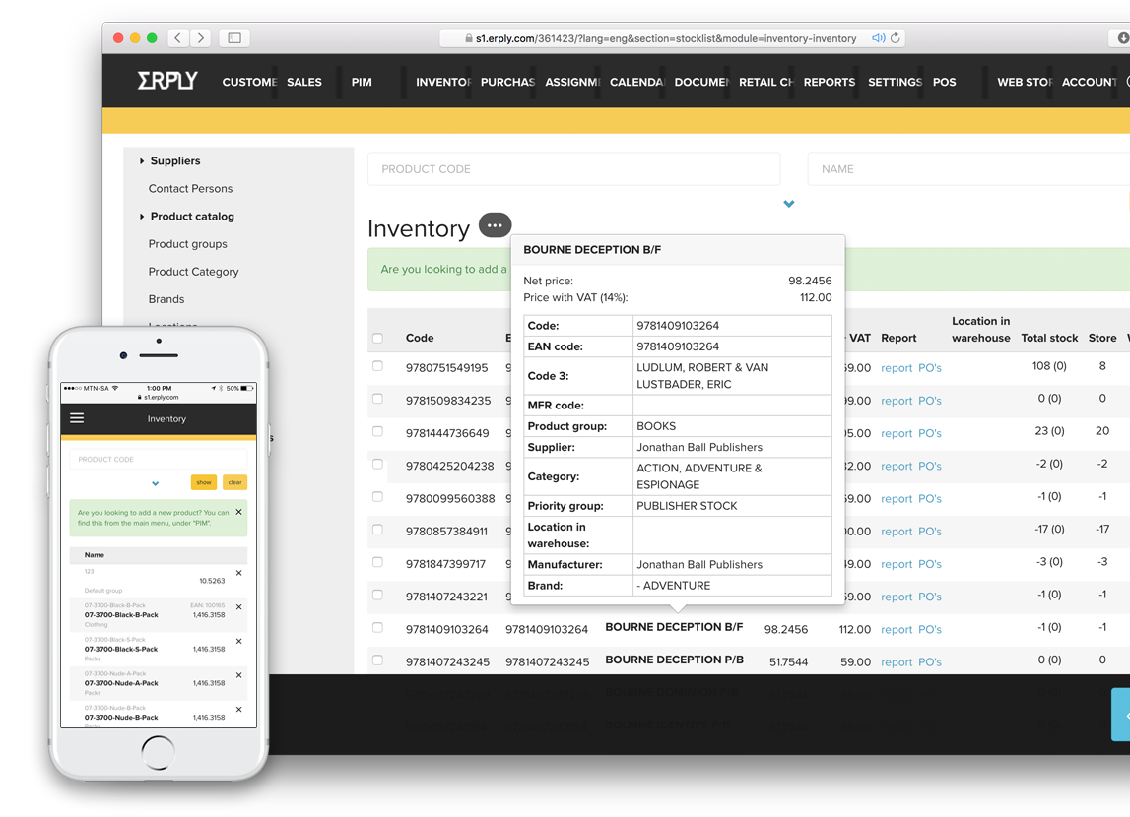Go to Brands in the sidebar

166,298
